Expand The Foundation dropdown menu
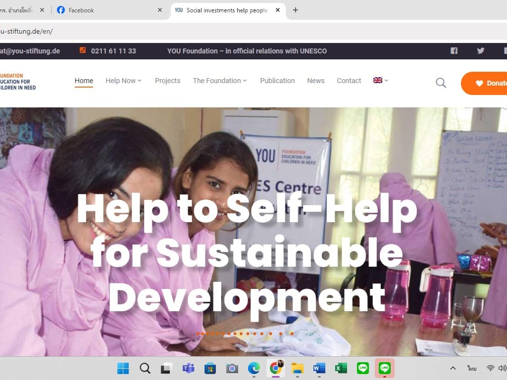Viewport: 507px width, 380px height. (x=220, y=81)
